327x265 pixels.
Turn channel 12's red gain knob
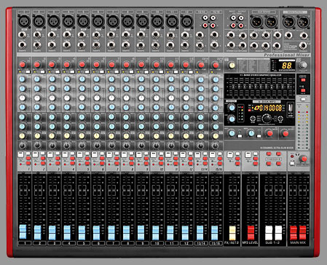coord(186,65)
